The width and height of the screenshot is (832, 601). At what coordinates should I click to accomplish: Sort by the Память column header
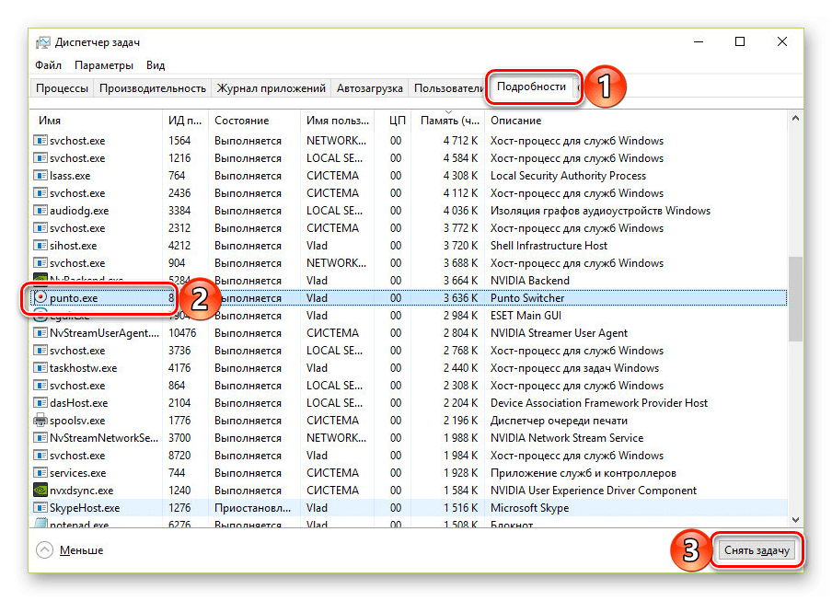coord(448,121)
